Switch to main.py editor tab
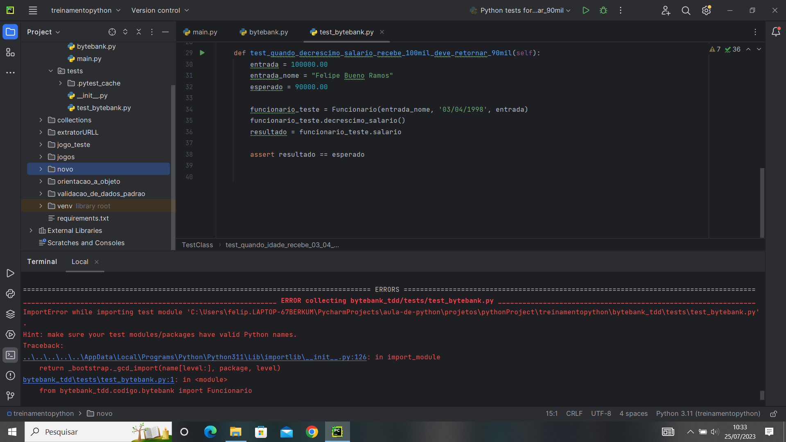Screen dimensions: 786x442 tap(200, 32)
